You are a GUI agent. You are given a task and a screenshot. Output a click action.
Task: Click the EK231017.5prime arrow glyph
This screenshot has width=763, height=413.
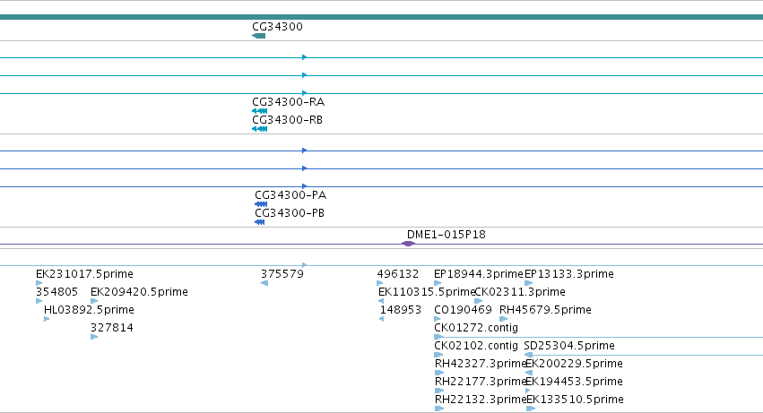39,283
